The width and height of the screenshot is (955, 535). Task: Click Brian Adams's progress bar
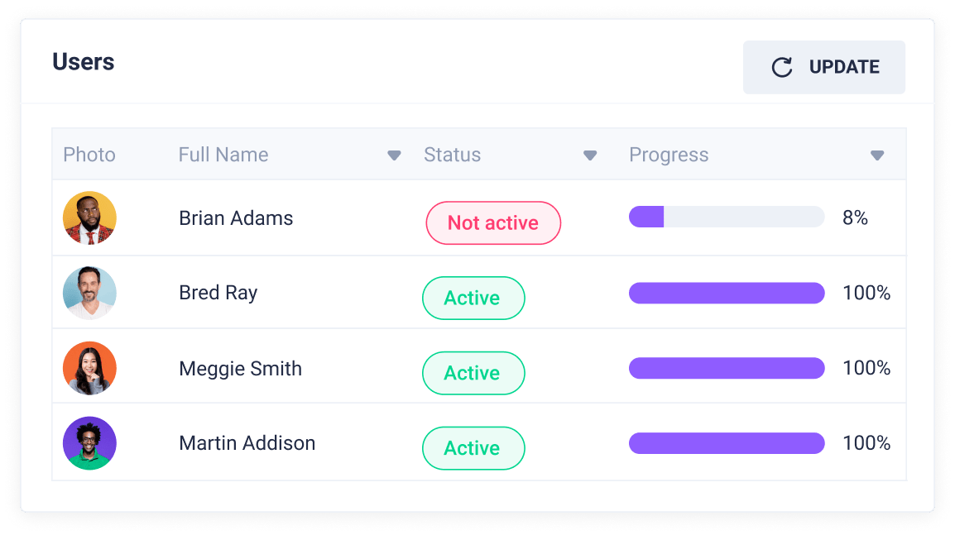click(726, 217)
